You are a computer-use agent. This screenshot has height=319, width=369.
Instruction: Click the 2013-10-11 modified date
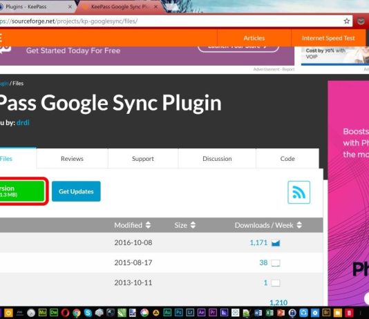133,282
